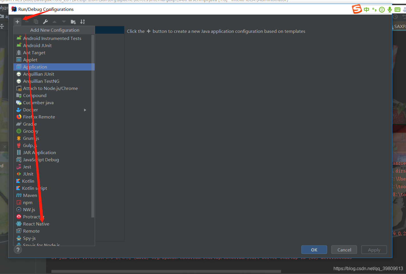Click the Gradle elephant icon
Screen dimensions: 406x274
pyautogui.click(x=19, y=124)
